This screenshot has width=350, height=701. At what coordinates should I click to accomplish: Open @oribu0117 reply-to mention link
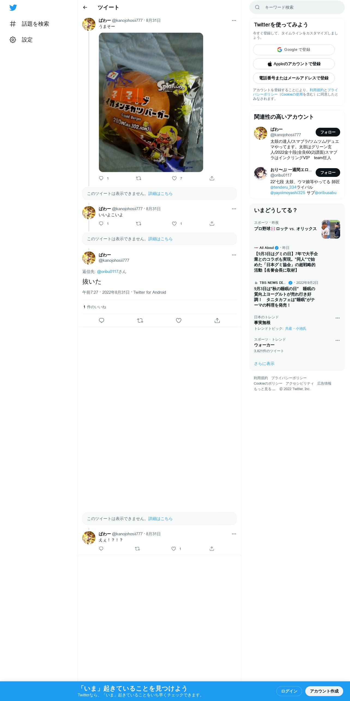pos(108,272)
